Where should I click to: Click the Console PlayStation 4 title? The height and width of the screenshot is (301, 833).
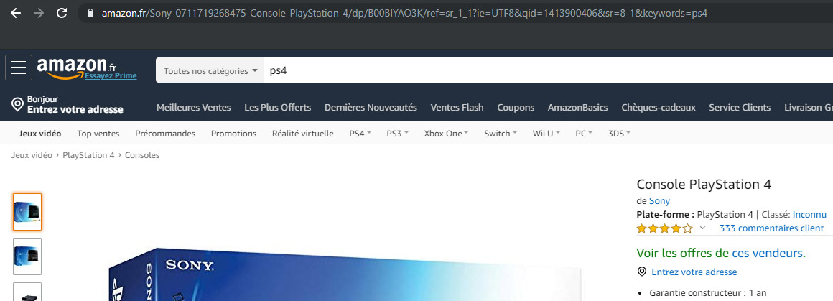pyautogui.click(x=703, y=185)
